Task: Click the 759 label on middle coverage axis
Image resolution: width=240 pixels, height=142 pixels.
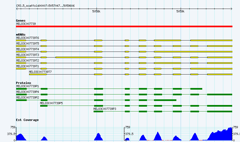Action: click(x=128, y=127)
